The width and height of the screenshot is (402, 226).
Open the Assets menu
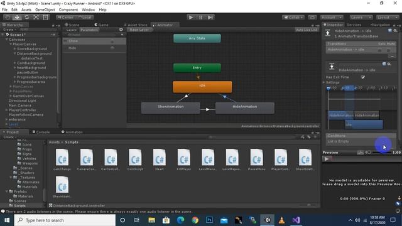point(26,10)
